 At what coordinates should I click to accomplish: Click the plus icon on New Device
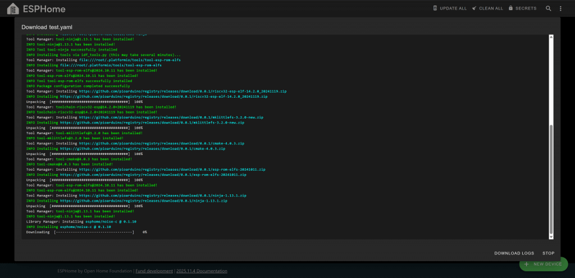(526, 264)
